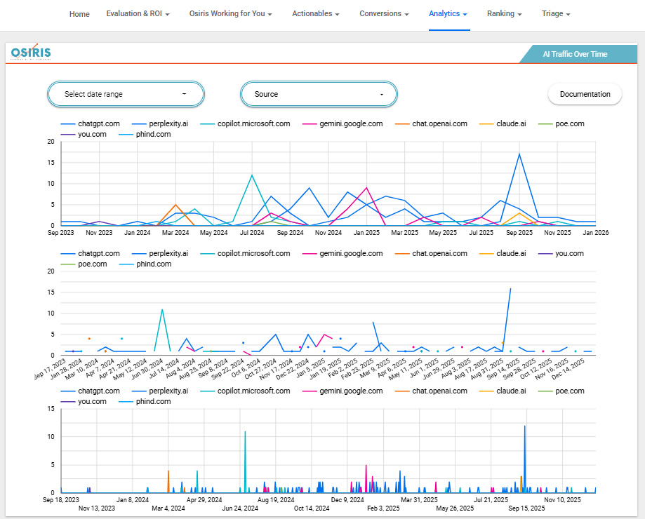Screen dimensions: 645x519
Task: Select the Analytics tab
Action: click(x=448, y=14)
